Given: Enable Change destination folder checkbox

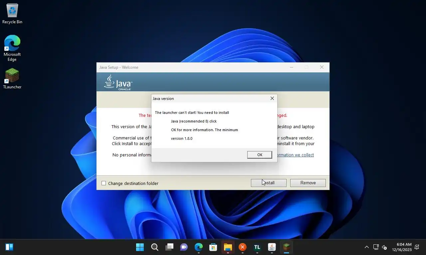Looking at the screenshot, I should tap(104, 183).
